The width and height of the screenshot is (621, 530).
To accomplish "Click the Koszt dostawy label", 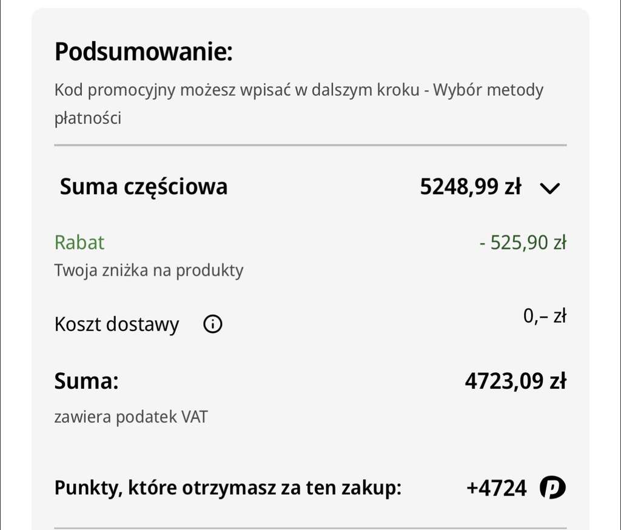I will point(117,324).
